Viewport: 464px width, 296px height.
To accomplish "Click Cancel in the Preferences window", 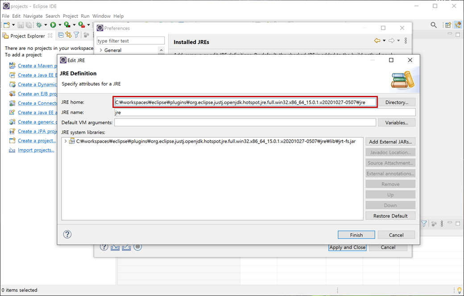I will pyautogui.click(x=388, y=247).
